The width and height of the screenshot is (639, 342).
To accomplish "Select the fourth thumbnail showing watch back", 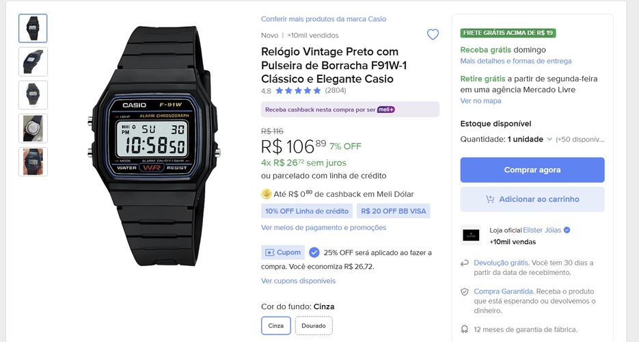I will tap(33, 129).
